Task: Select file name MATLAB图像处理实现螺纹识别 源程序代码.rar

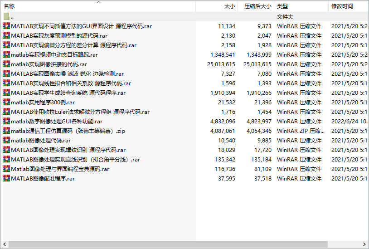Action: [x=68, y=150]
